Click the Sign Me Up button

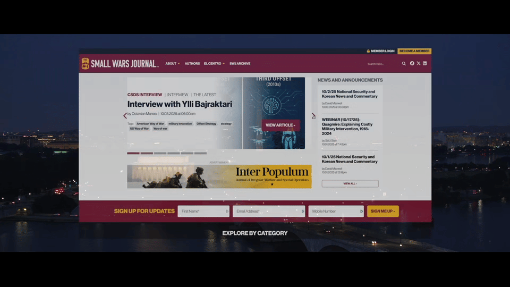tap(383, 211)
